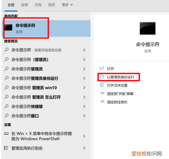Click 命令提示符 管理员 怎么打开 text
The image size is (169, 159).
point(36,97)
